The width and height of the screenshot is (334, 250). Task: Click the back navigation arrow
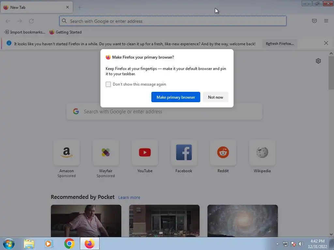click(8, 21)
